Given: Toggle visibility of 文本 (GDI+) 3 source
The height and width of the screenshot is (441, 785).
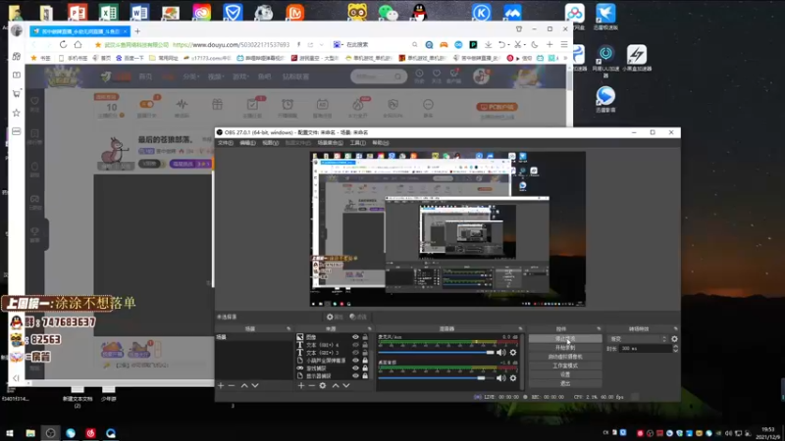Looking at the screenshot, I should [355, 353].
